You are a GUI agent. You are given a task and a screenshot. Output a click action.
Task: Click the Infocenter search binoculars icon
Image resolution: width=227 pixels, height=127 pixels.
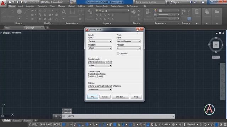(167, 2)
